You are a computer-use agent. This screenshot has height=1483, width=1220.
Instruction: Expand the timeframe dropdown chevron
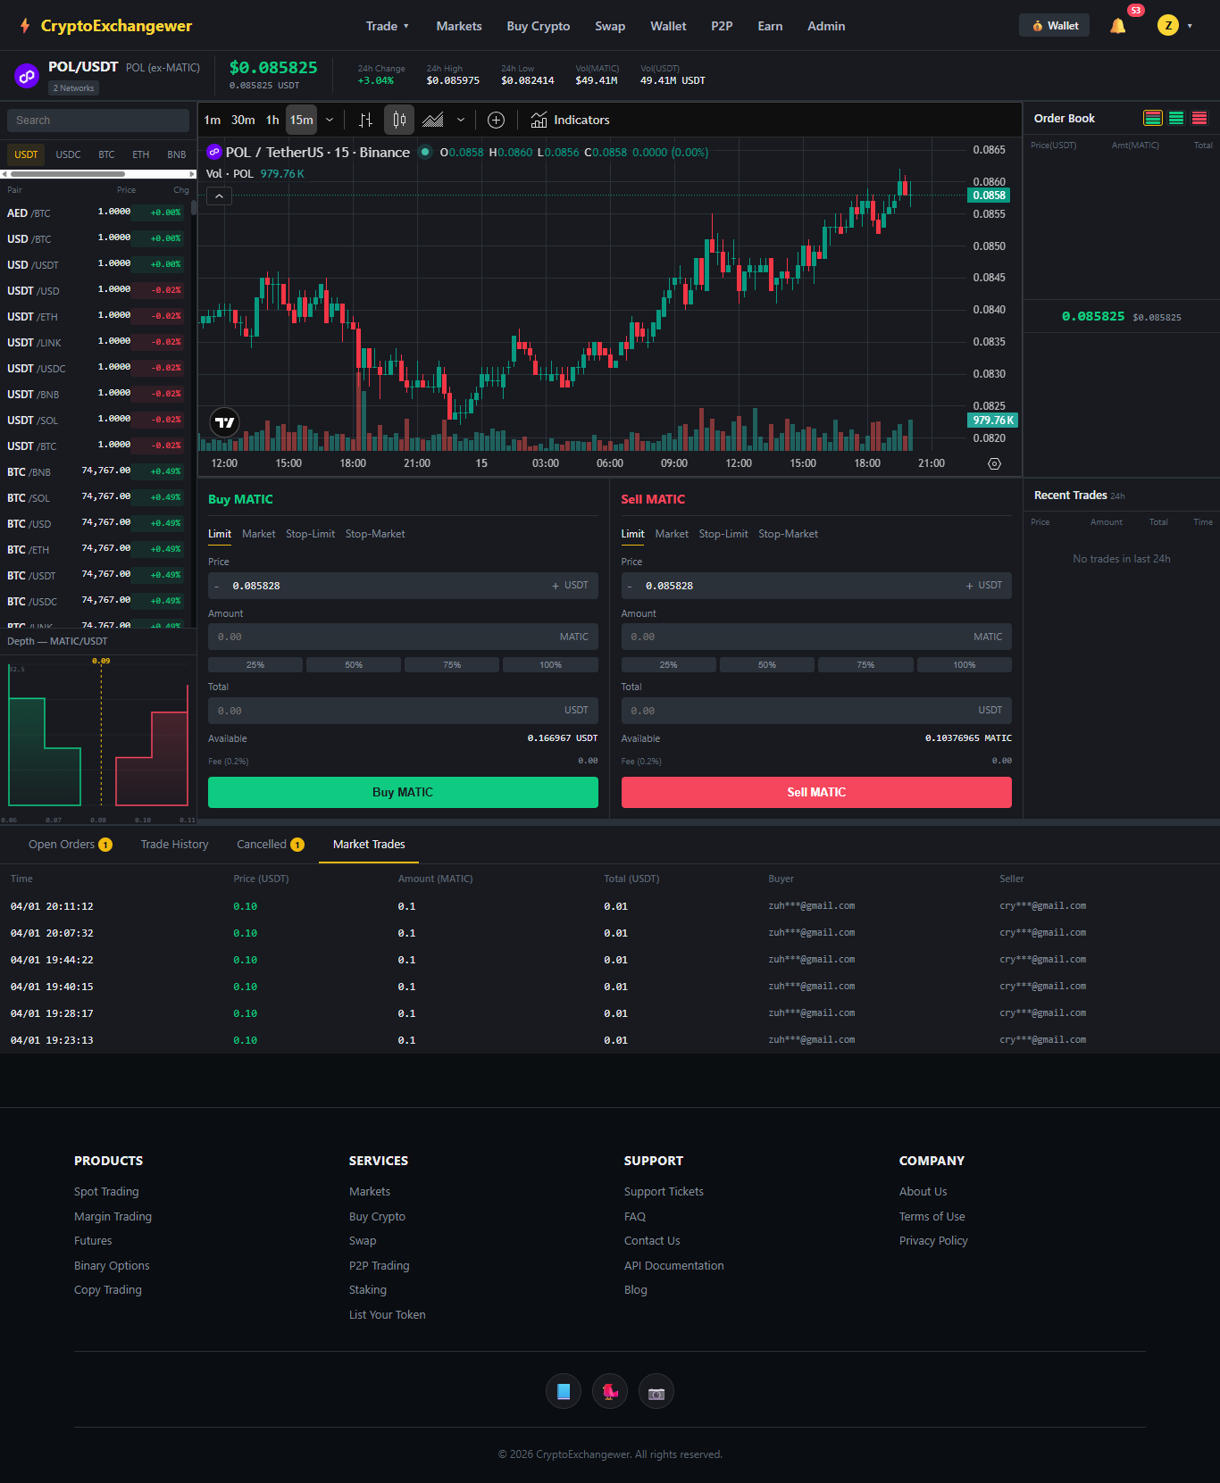point(330,120)
